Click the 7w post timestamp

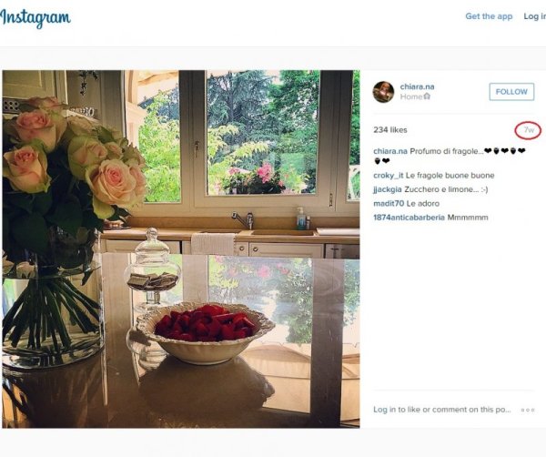click(x=529, y=130)
